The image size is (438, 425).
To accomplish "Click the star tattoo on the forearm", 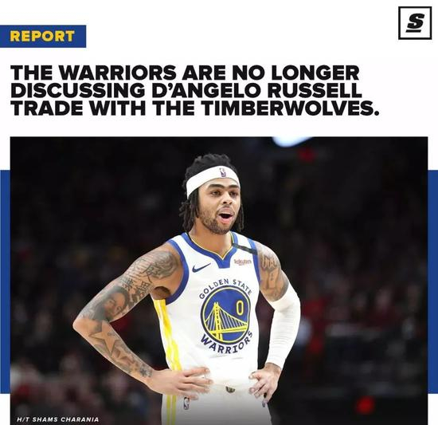I will [x=105, y=340].
